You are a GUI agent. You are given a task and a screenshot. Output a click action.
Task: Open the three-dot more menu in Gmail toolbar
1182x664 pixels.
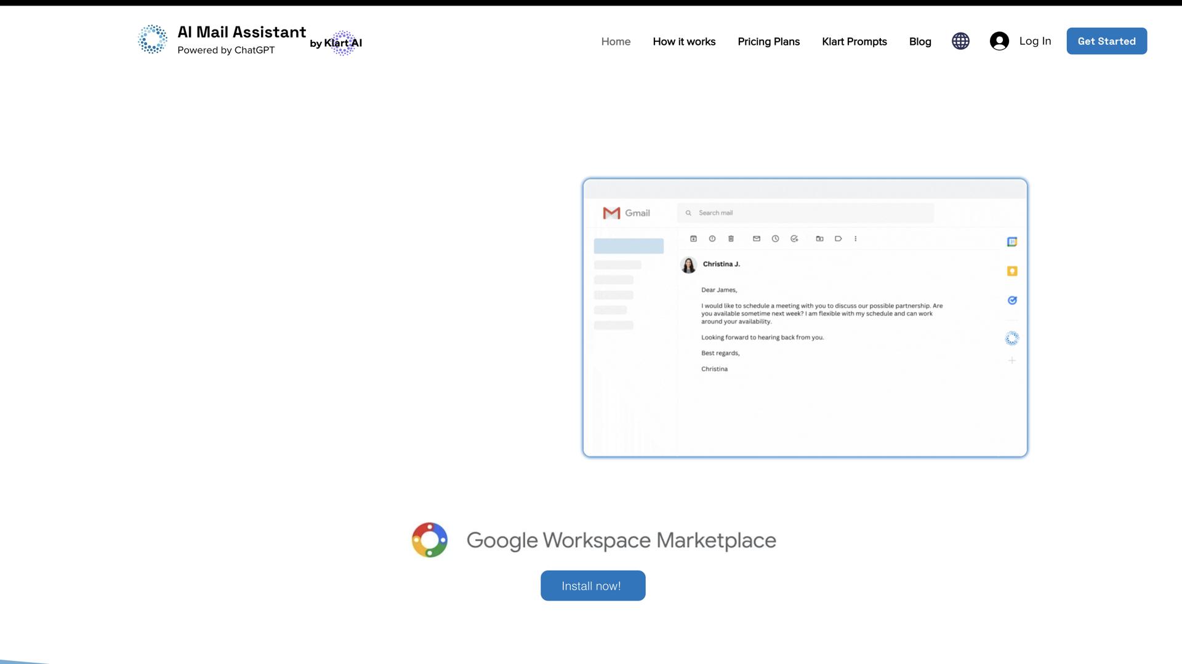[x=855, y=239]
